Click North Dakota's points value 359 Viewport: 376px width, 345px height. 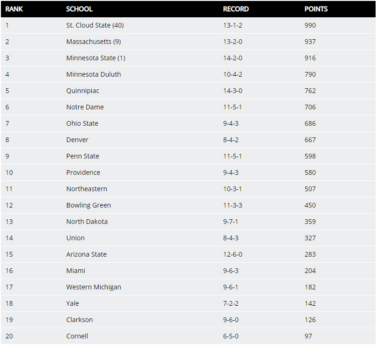tap(310, 222)
